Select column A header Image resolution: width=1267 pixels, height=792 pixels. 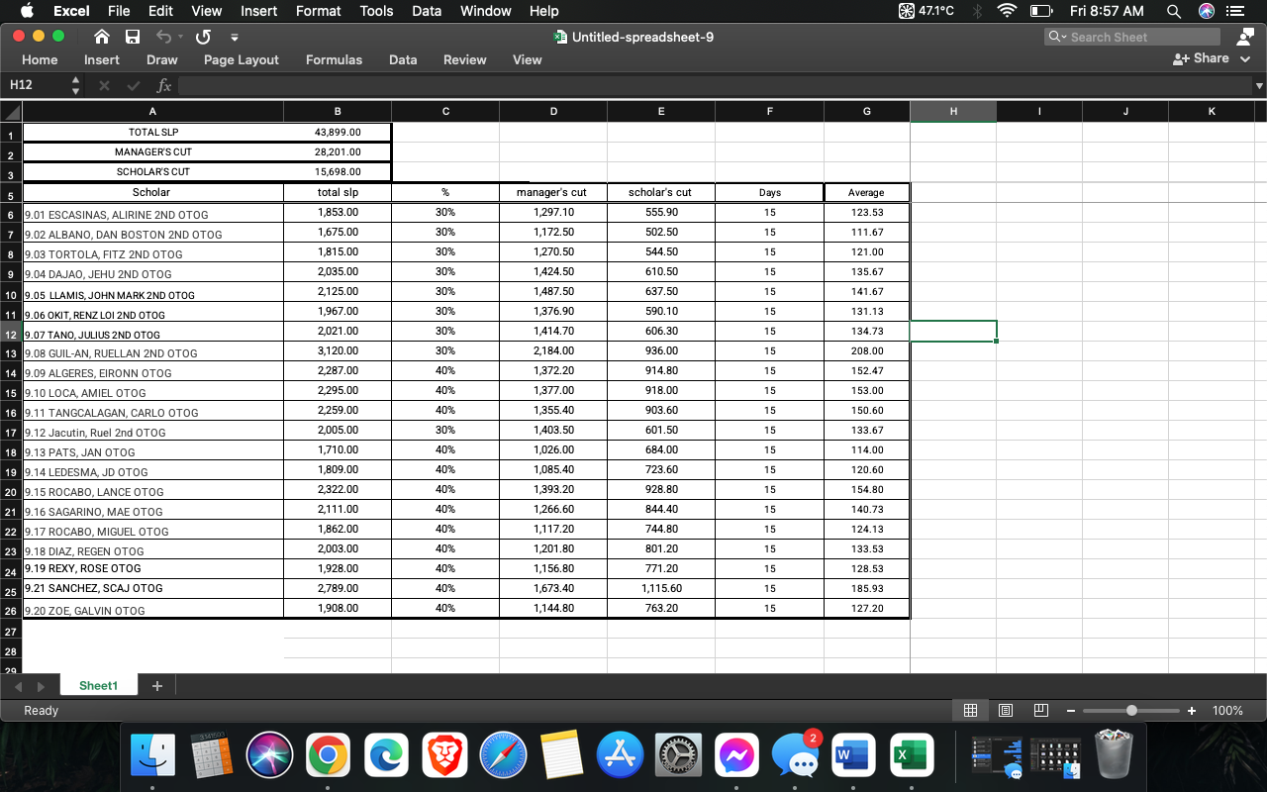[x=152, y=112]
